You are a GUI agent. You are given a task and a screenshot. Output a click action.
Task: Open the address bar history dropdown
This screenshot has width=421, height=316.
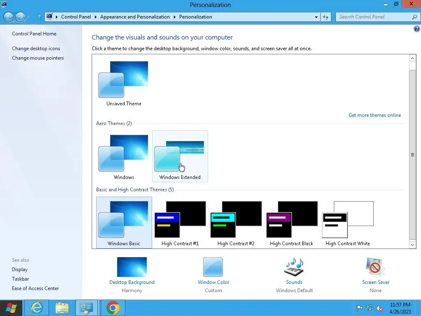coord(316,17)
